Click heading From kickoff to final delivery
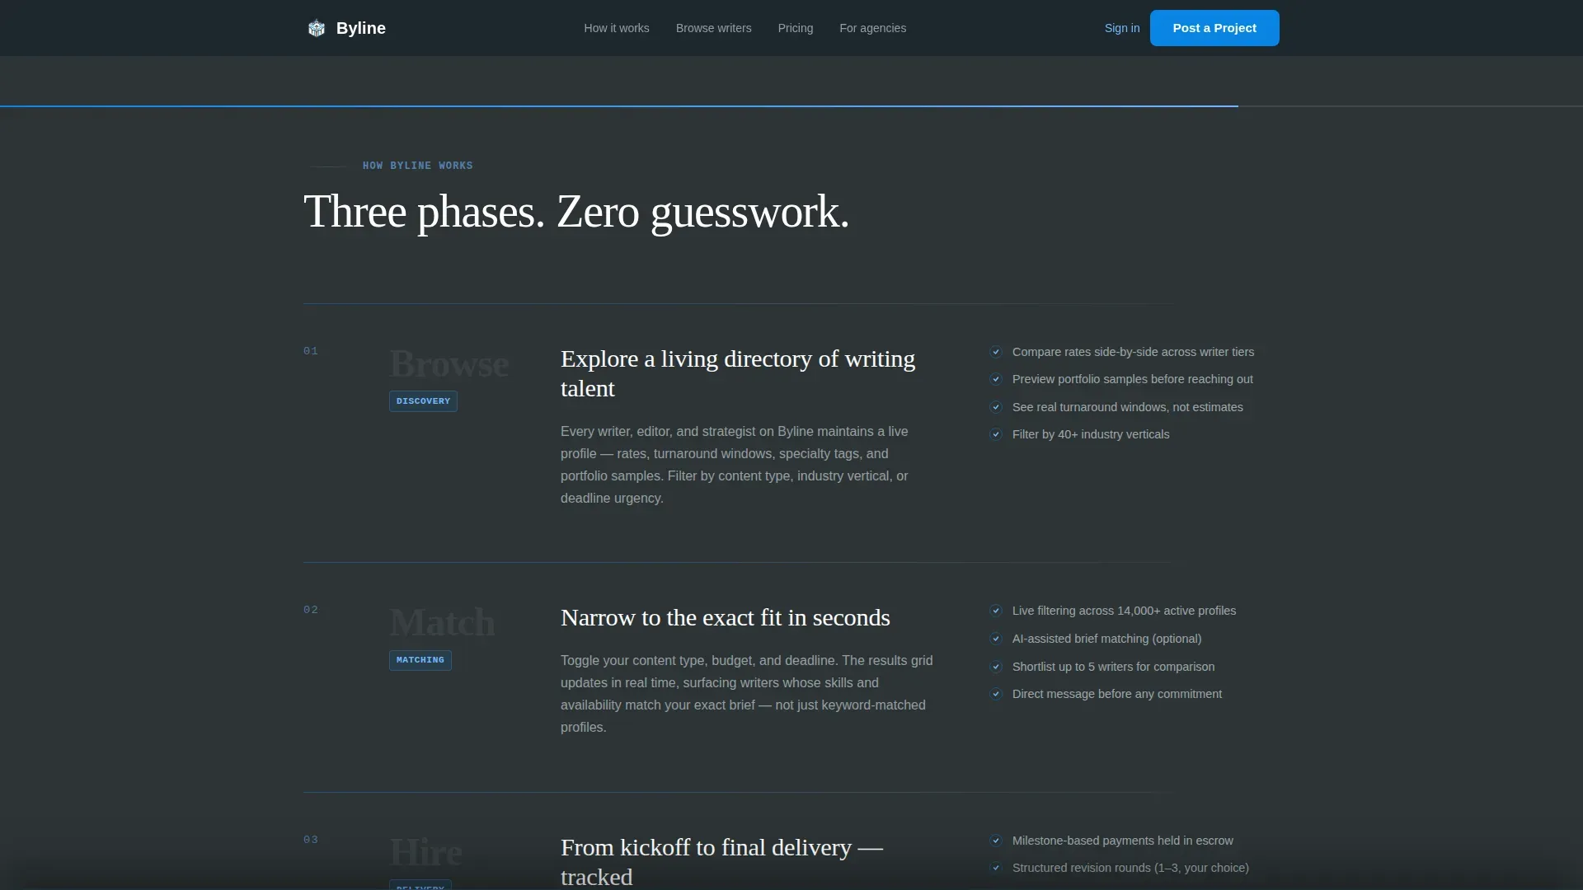 click(722, 862)
